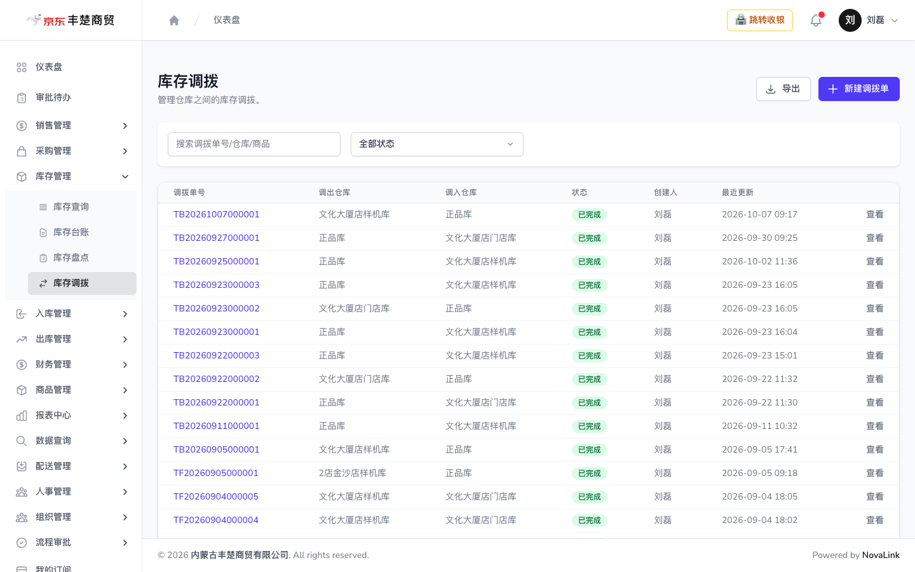This screenshot has height=572, width=915.
Task: Expand the 销售管理 chevron
Action: [x=125, y=126]
